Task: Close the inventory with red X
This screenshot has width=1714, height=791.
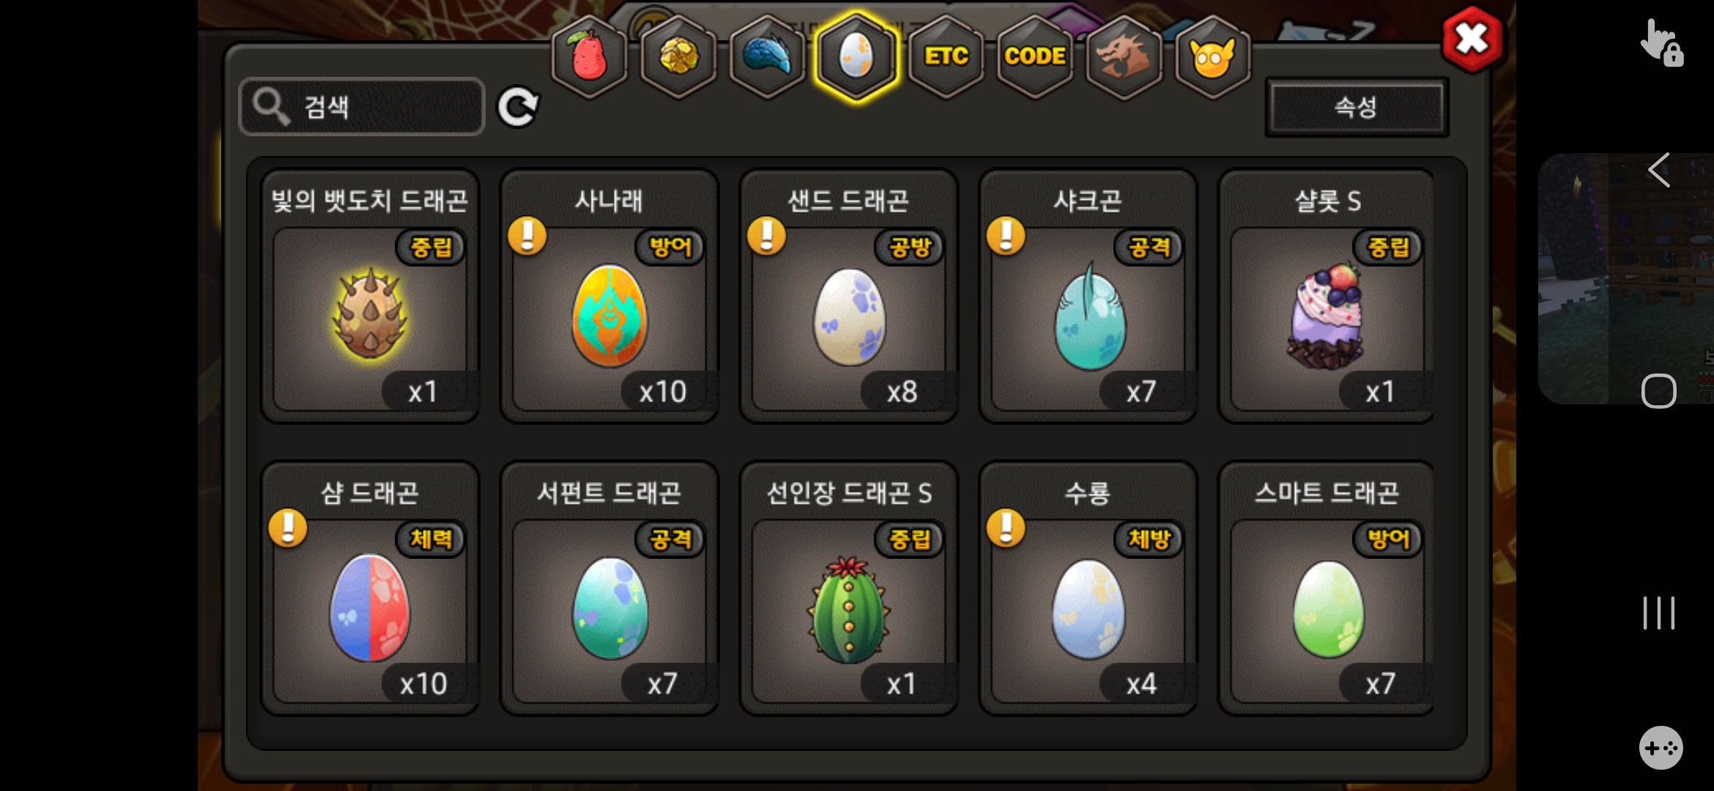Action: tap(1472, 39)
